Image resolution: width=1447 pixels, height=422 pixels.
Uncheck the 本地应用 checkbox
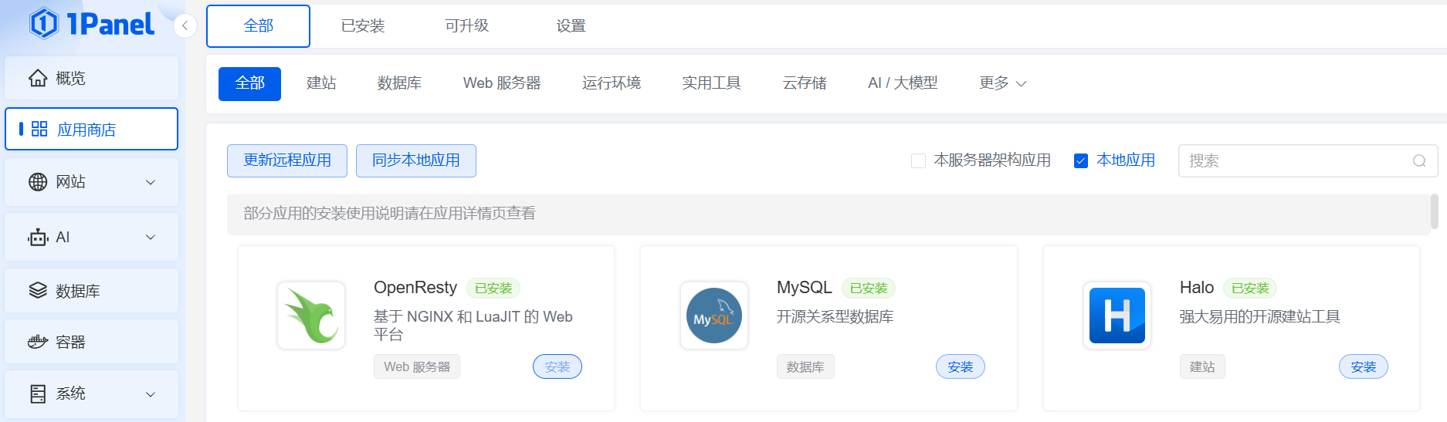1081,160
